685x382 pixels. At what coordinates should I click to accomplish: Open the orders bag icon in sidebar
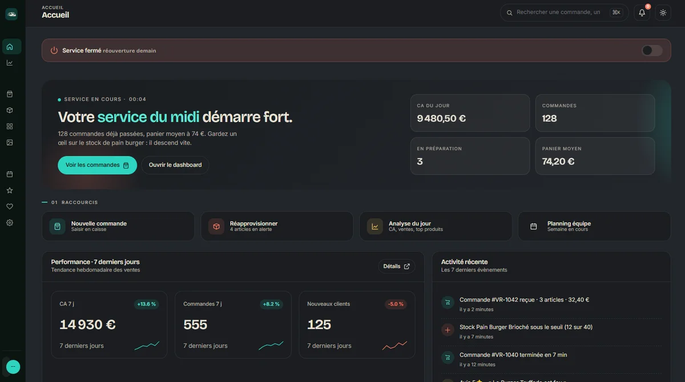tap(10, 94)
